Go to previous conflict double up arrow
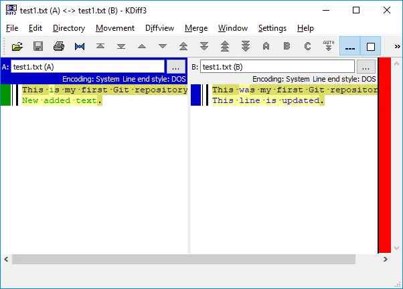Image resolution: width=403 pixels, height=289 pixels. 183,47
